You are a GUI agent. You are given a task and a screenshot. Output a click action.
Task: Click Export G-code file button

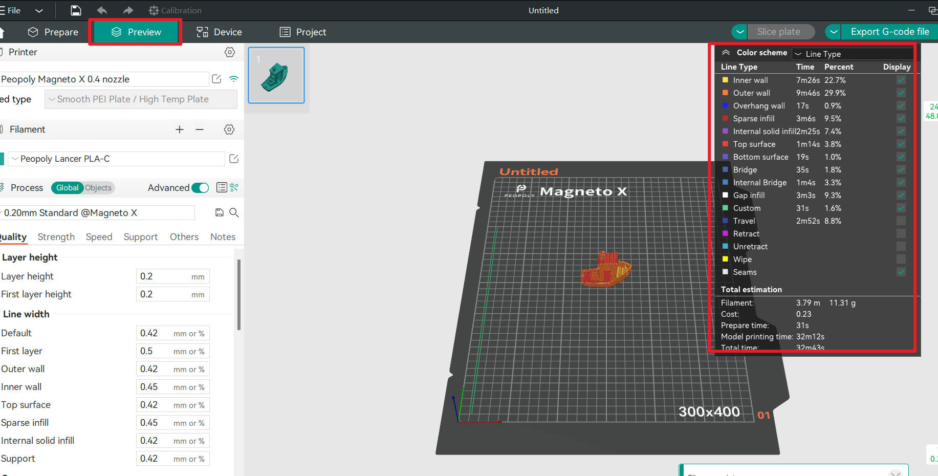click(x=889, y=32)
